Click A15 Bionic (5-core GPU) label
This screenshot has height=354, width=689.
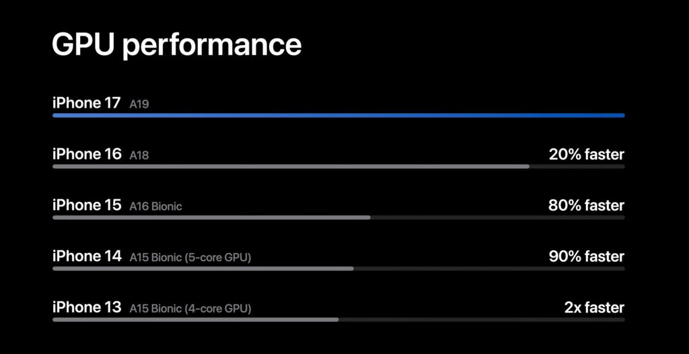coord(190,258)
